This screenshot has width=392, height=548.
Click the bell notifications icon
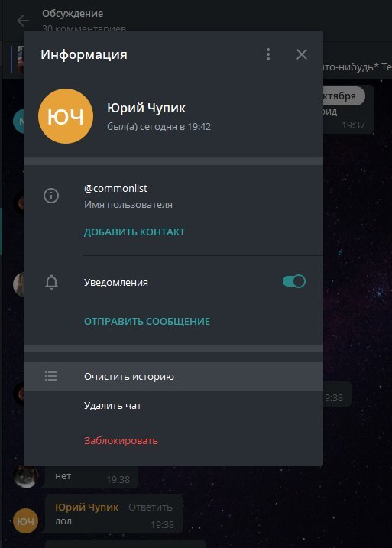coord(51,282)
